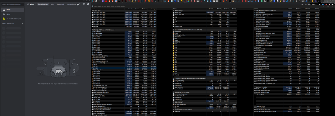Image resolution: width=335 pixels, height=116 pixels.
Task: Click the Current column header in GPU panel
Action: (x=288, y=9)
